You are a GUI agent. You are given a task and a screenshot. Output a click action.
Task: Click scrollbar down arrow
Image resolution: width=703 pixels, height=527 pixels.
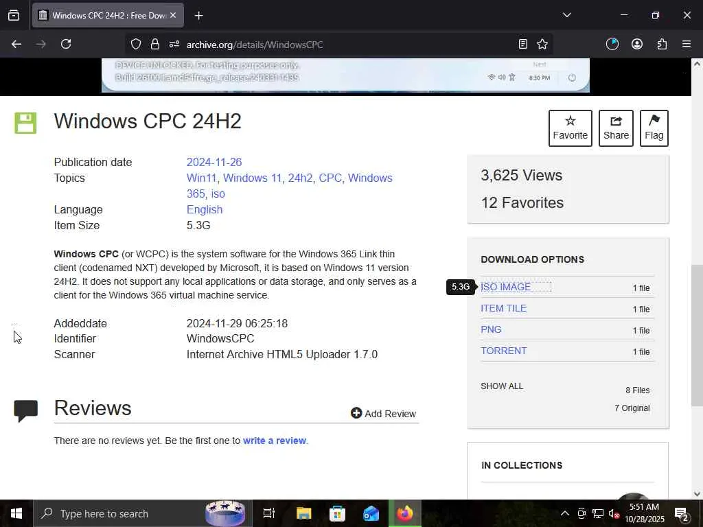tap(697, 493)
